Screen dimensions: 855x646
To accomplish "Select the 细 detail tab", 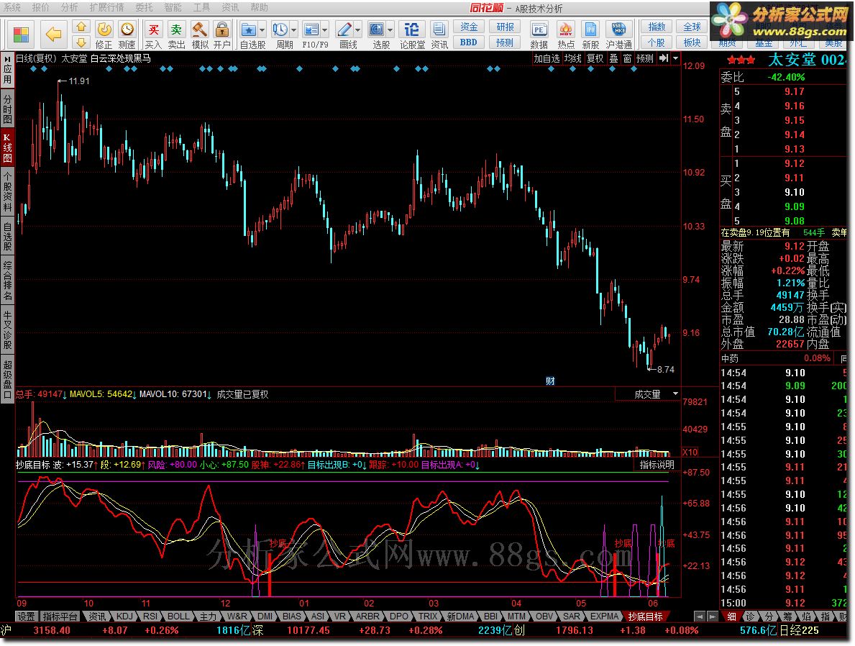I will click(731, 617).
